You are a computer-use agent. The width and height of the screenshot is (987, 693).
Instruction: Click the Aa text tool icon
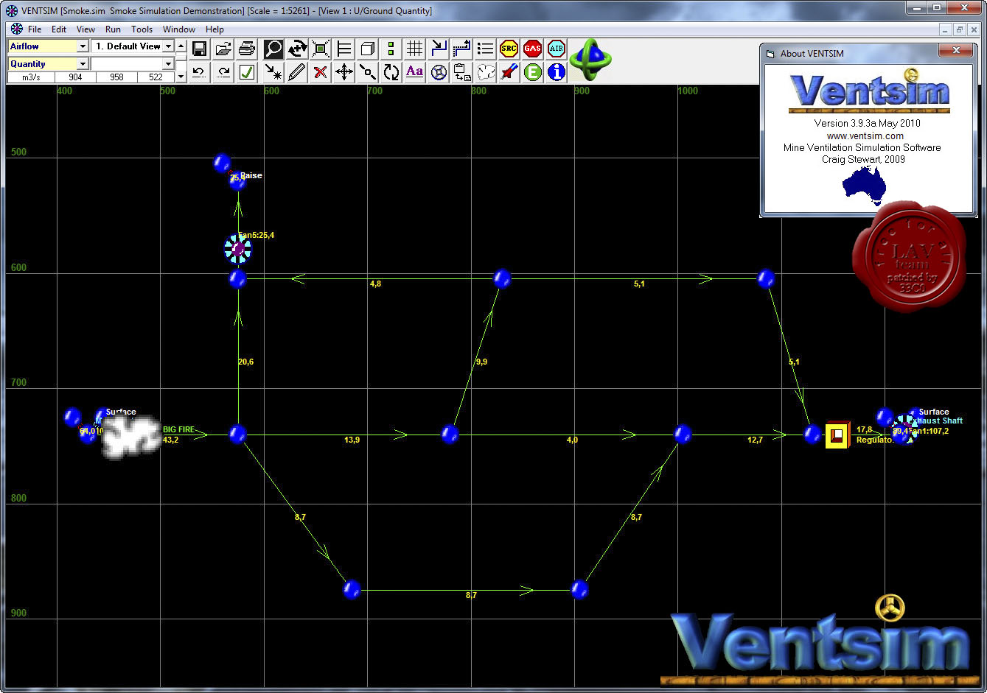click(415, 72)
